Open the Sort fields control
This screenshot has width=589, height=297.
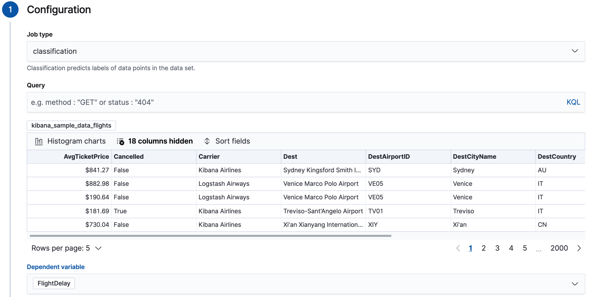coord(227,141)
